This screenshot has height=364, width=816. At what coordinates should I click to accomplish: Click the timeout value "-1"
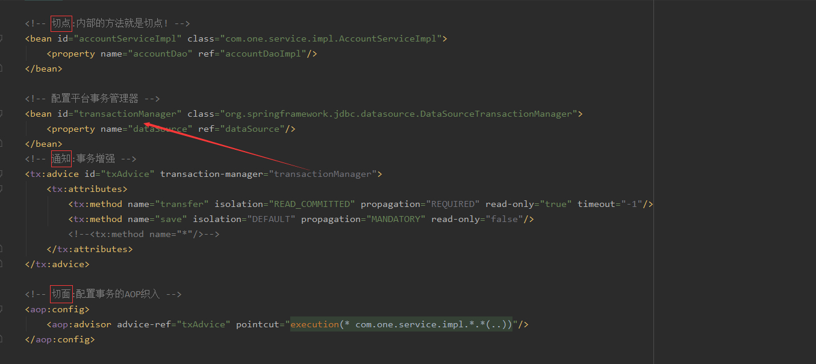(632, 204)
